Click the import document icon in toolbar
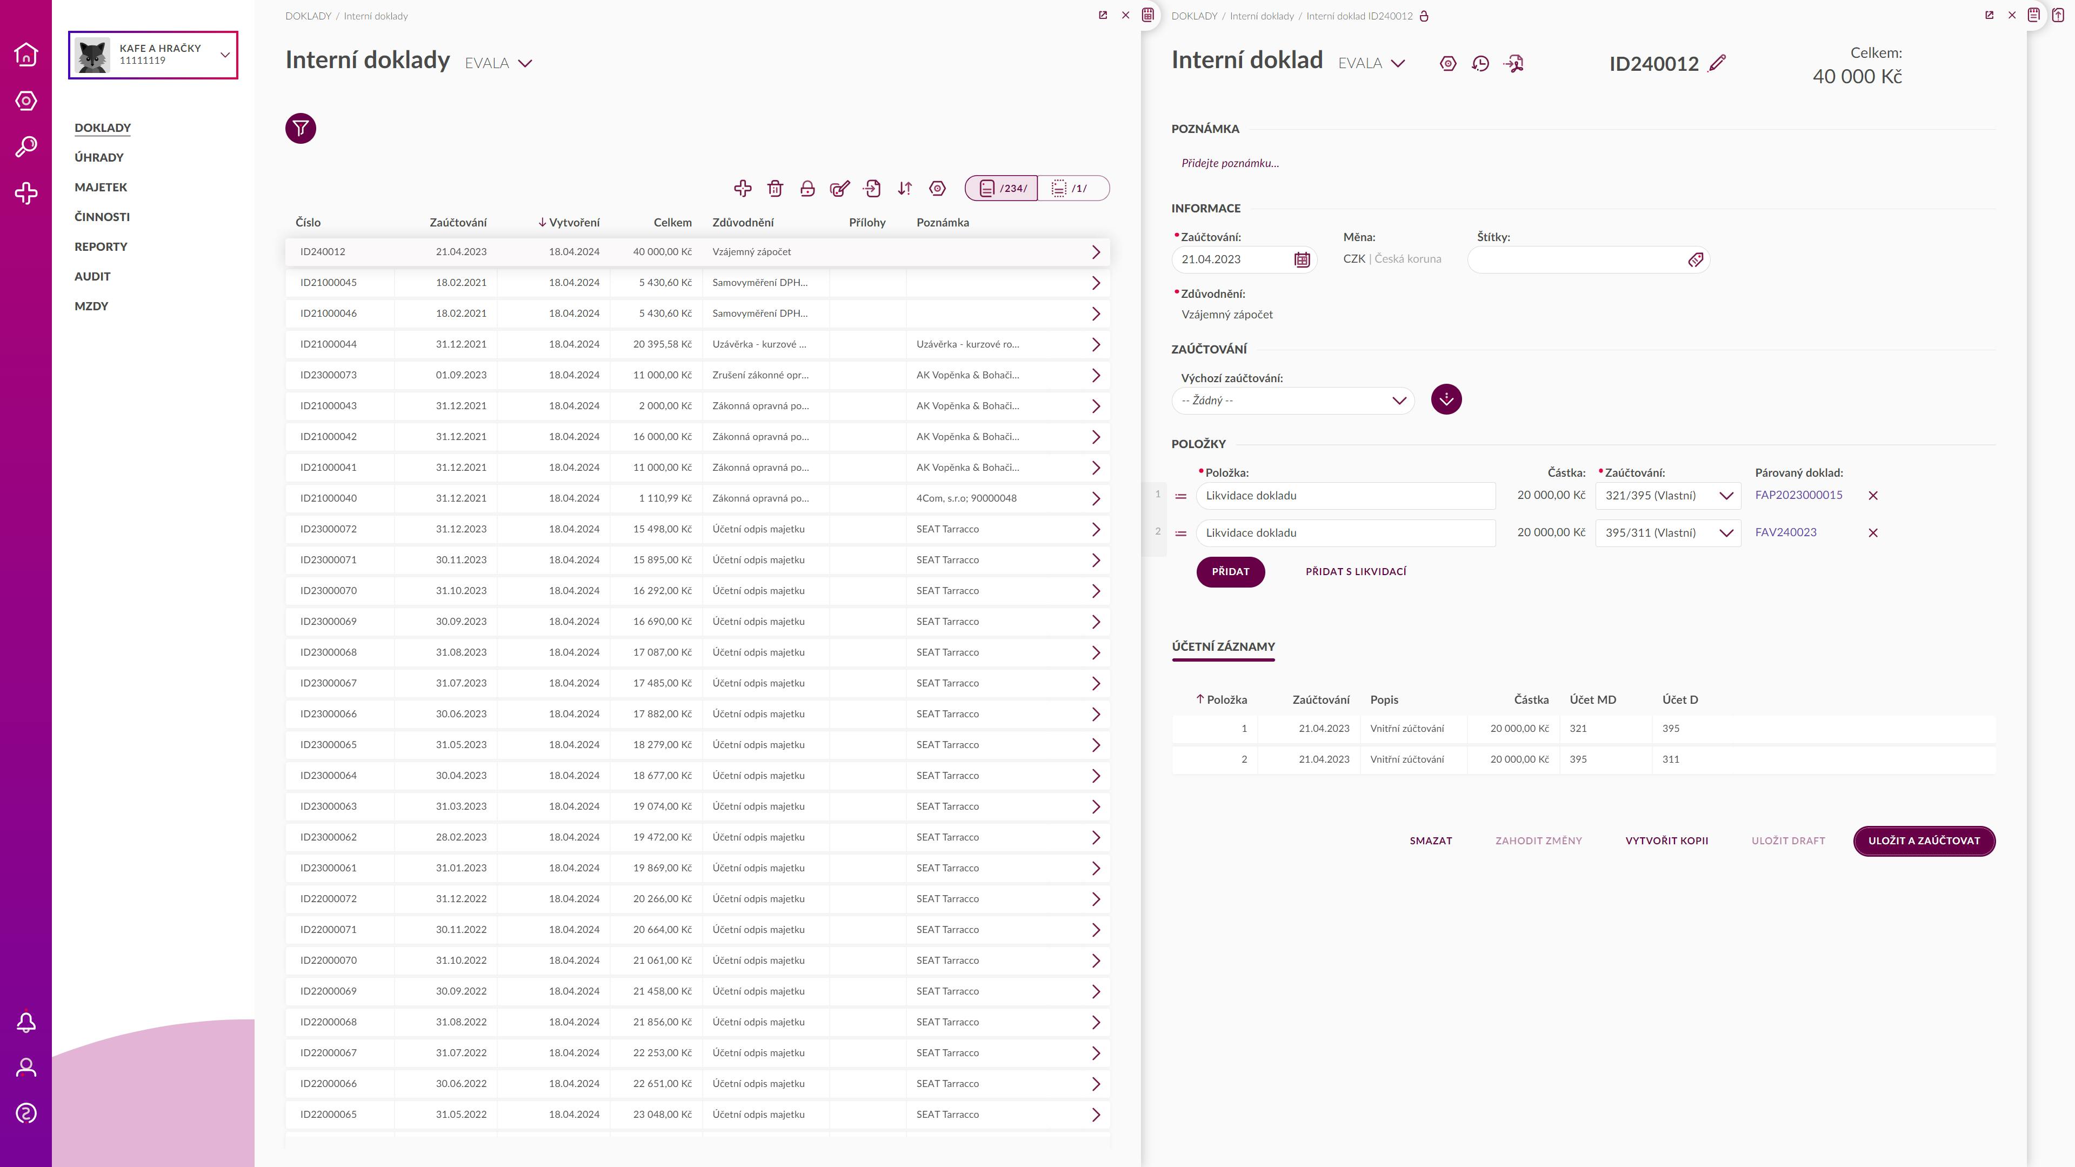Screen dimensions: 2075x1167 click(871, 189)
